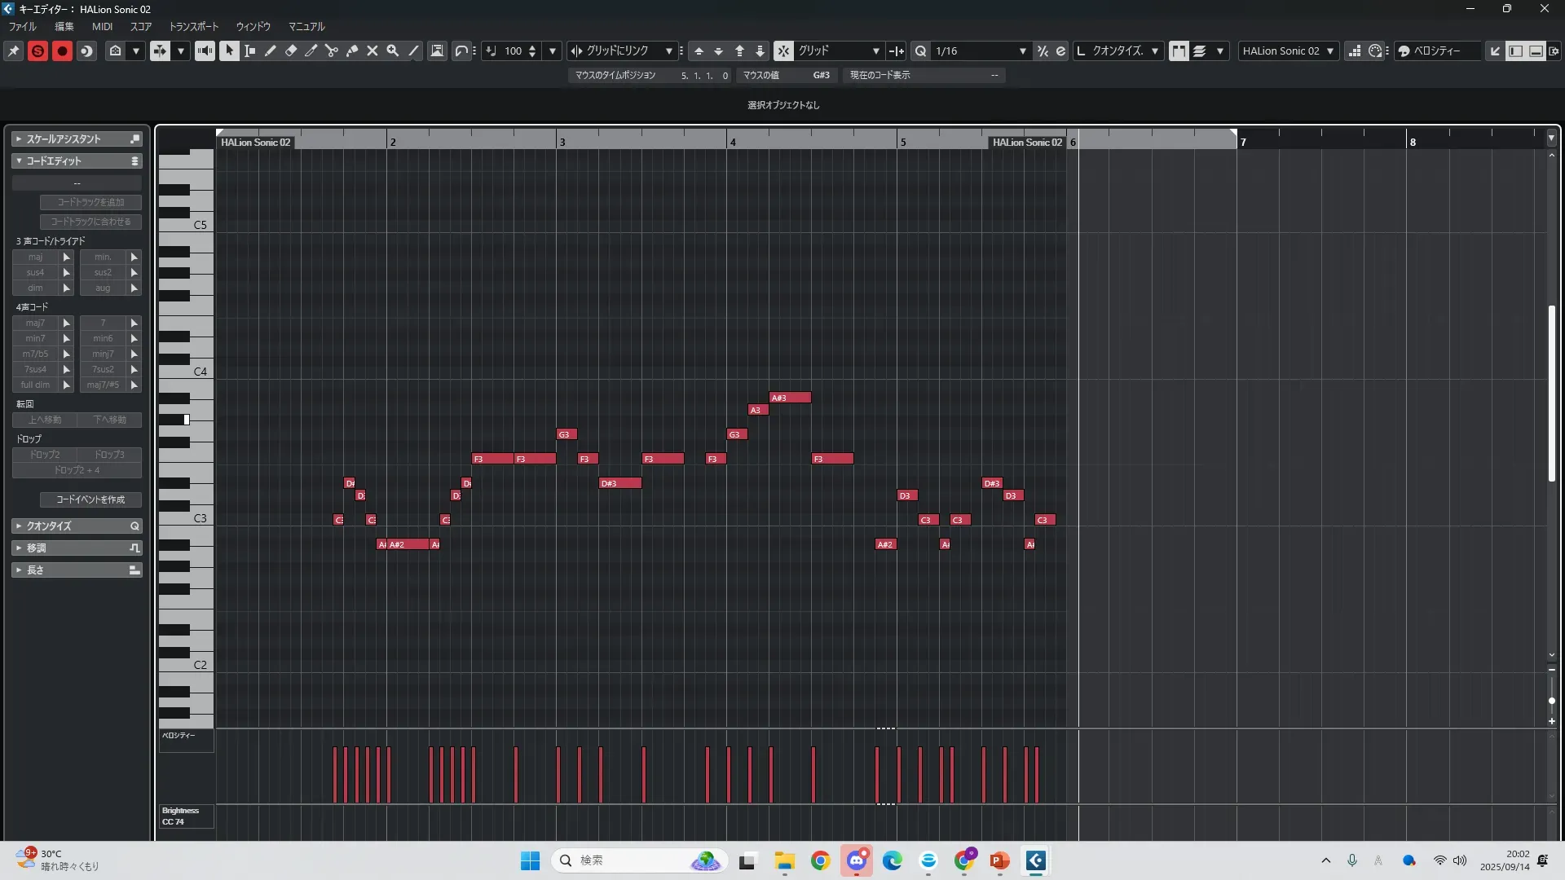Open the トランスポート menu

(x=194, y=27)
